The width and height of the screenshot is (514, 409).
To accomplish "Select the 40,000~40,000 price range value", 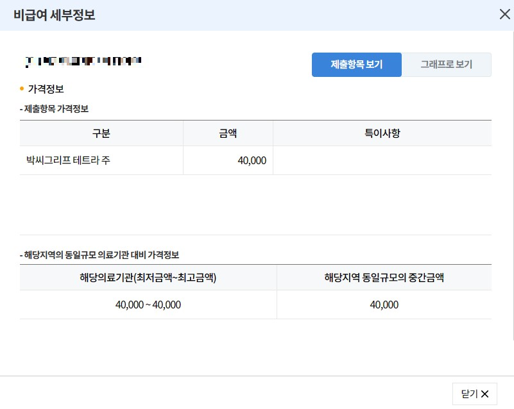I will pos(147,305).
